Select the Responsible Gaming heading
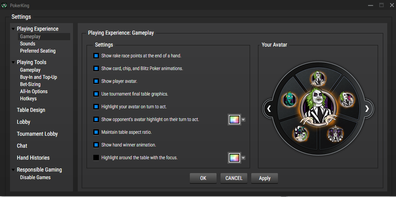Screen dimensions: 396x197 tap(39, 170)
